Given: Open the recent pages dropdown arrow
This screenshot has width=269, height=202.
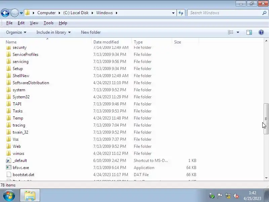Looking at the screenshot, I should pyautogui.click(x=21, y=13).
